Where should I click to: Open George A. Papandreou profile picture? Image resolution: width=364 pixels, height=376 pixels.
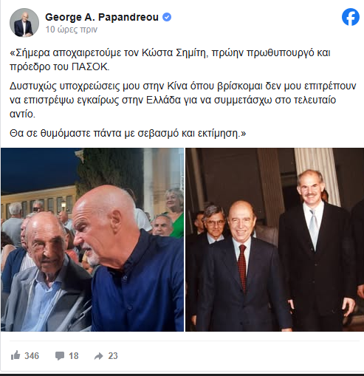click(x=24, y=23)
